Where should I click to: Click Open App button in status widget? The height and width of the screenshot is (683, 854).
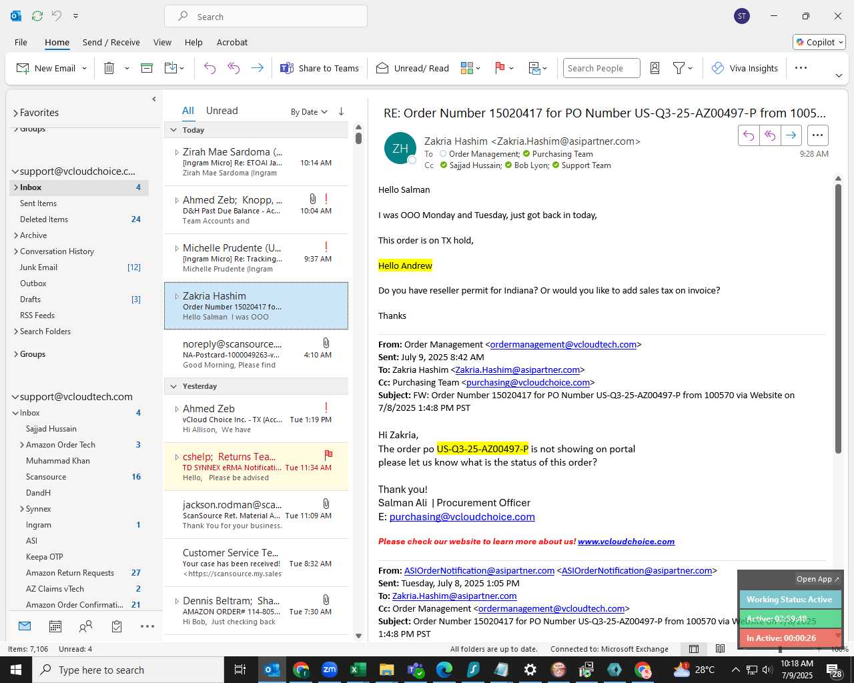point(818,579)
